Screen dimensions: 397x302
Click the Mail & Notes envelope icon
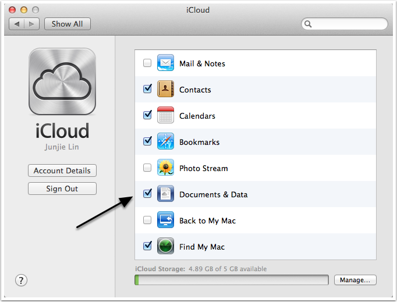165,63
